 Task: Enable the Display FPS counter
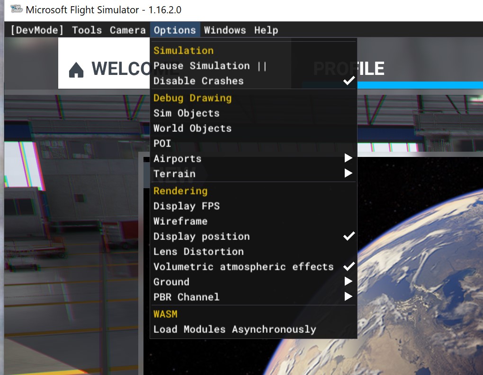click(x=187, y=206)
